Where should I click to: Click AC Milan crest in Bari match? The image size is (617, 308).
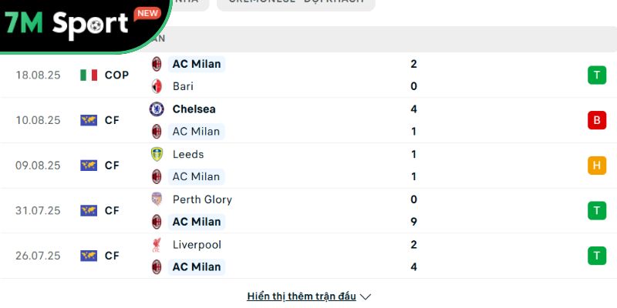coord(157,64)
